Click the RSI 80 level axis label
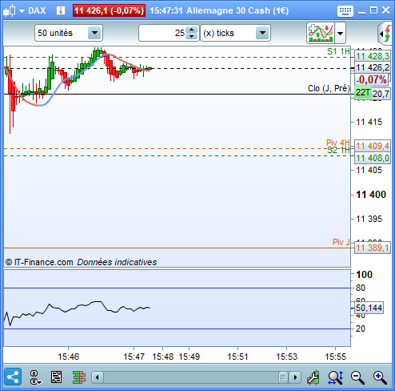The image size is (395, 391). [361, 288]
